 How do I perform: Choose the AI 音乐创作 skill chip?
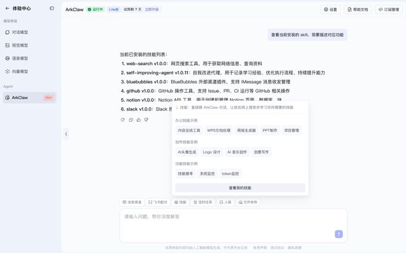237,152
